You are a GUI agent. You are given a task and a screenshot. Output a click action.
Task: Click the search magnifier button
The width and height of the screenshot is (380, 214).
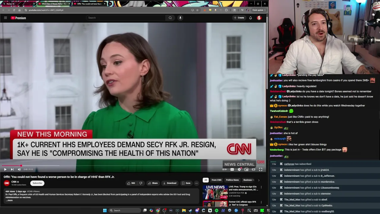tap(170, 18)
